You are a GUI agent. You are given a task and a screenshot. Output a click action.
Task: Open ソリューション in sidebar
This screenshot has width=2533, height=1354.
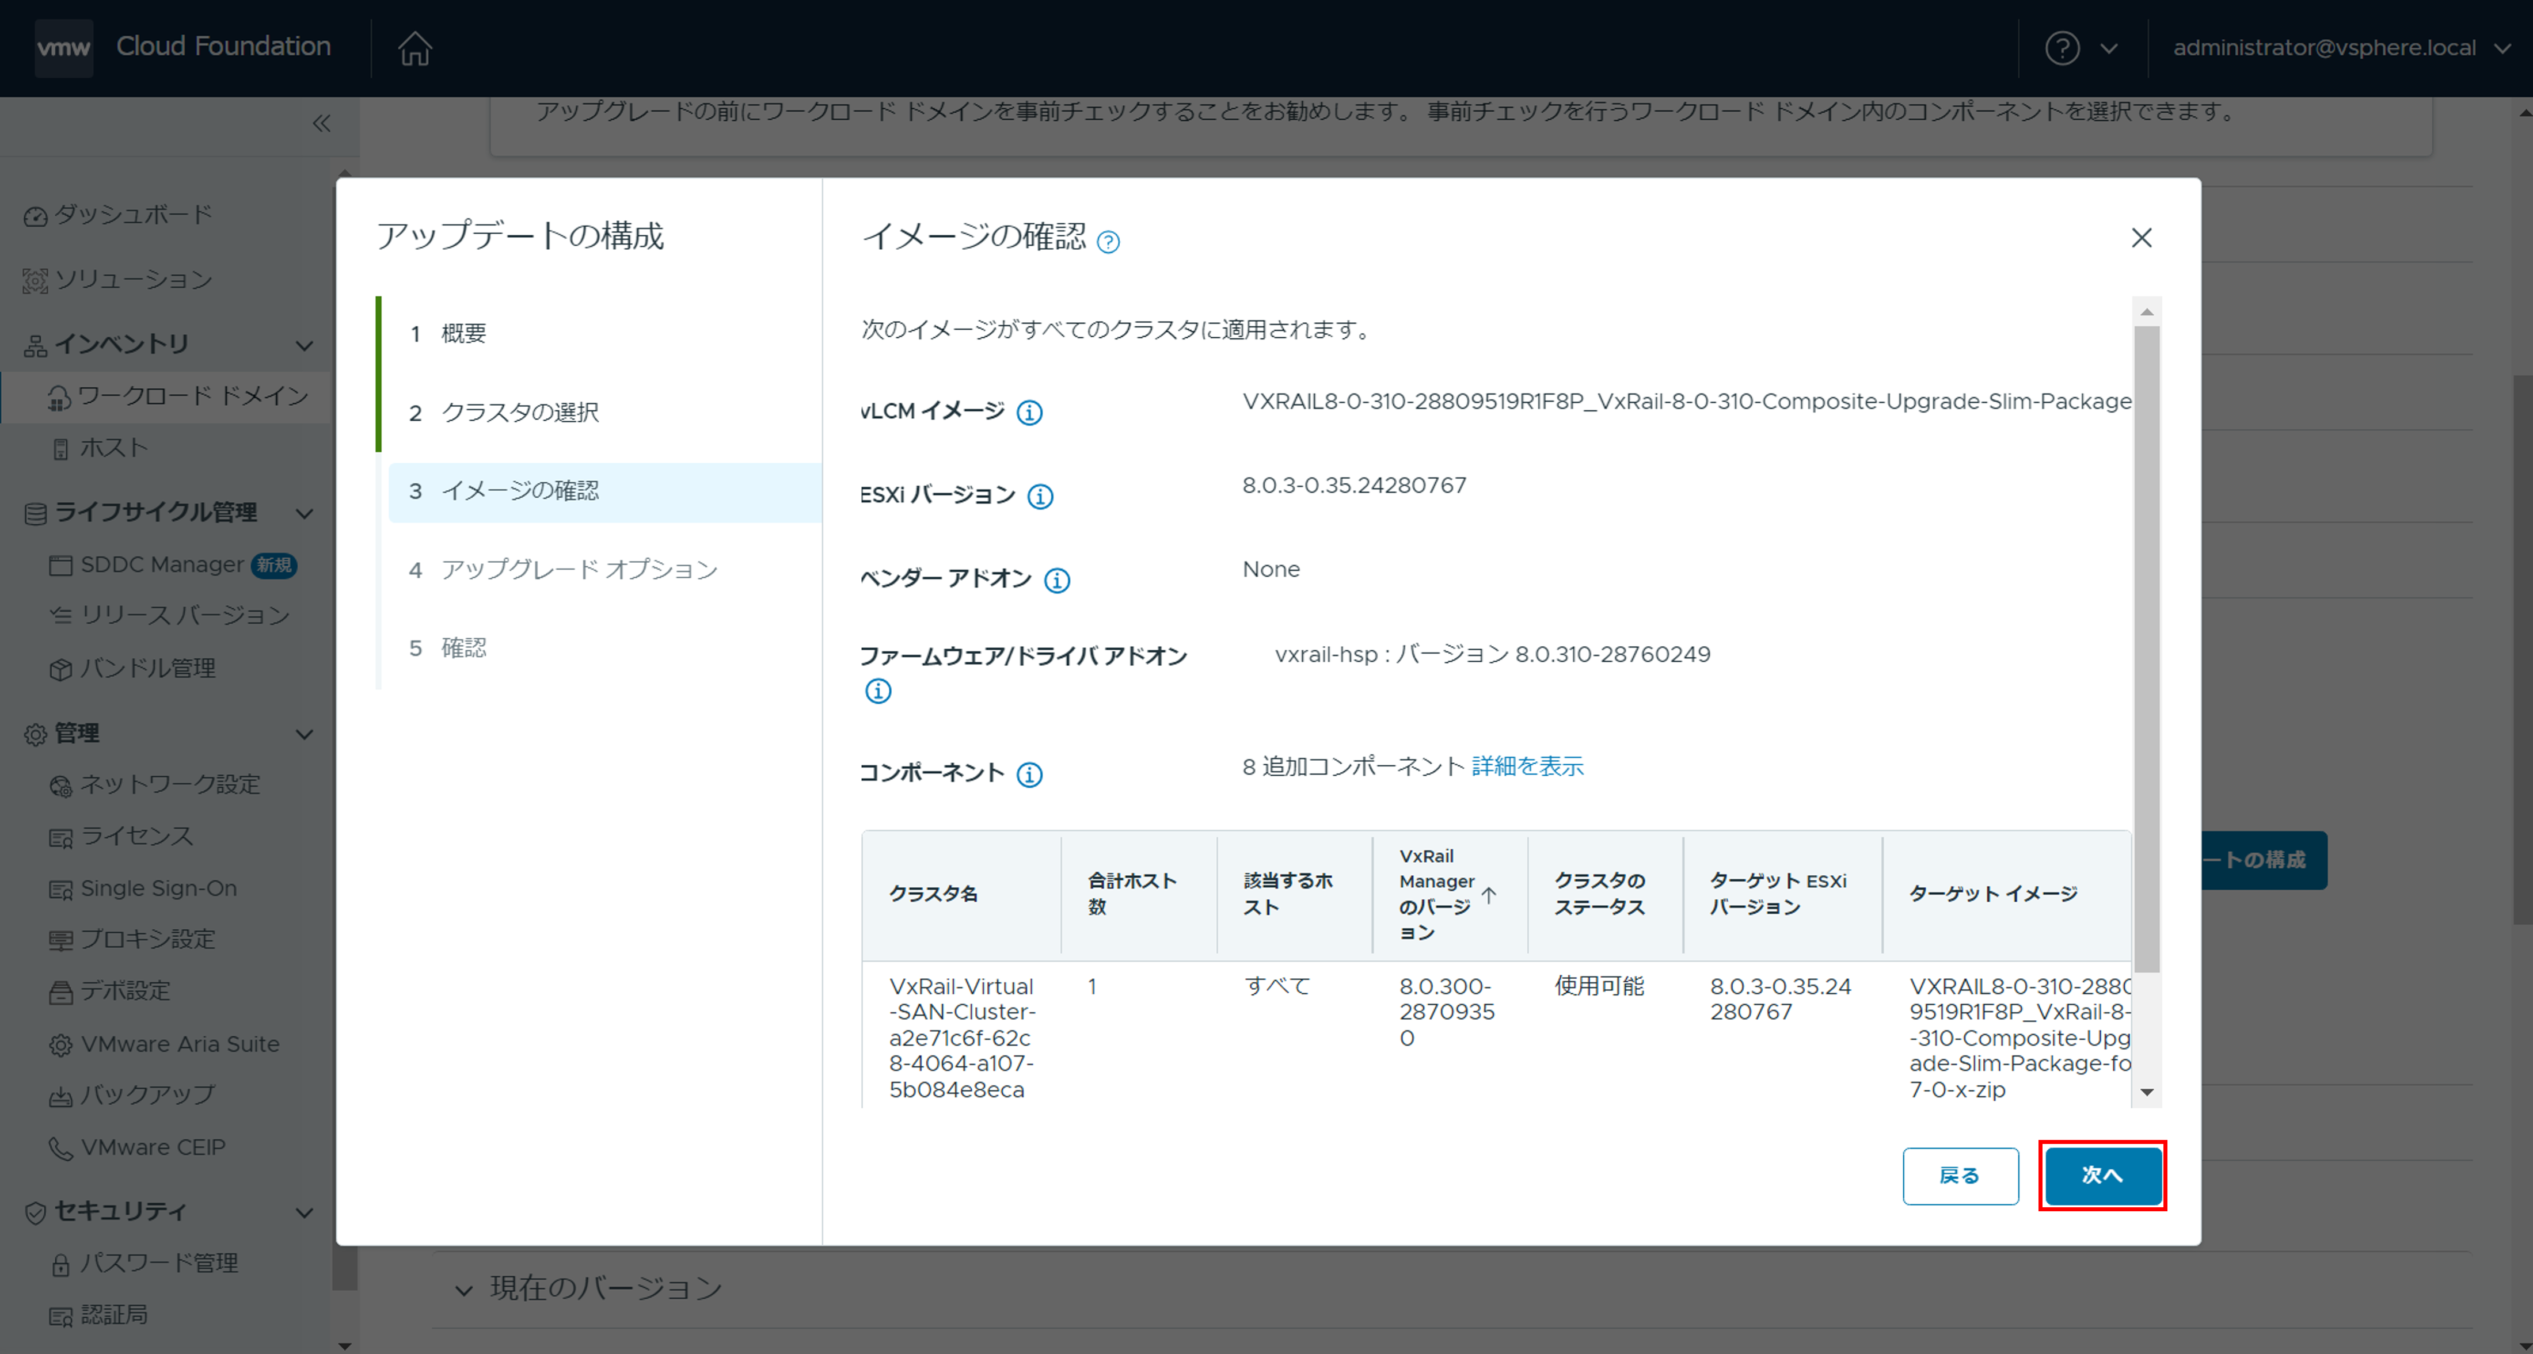coord(133,280)
